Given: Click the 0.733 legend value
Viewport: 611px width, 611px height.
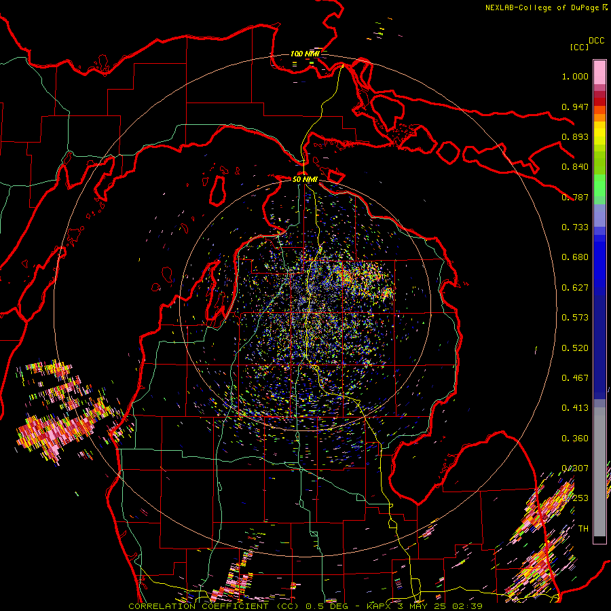Looking at the screenshot, I should [575, 227].
